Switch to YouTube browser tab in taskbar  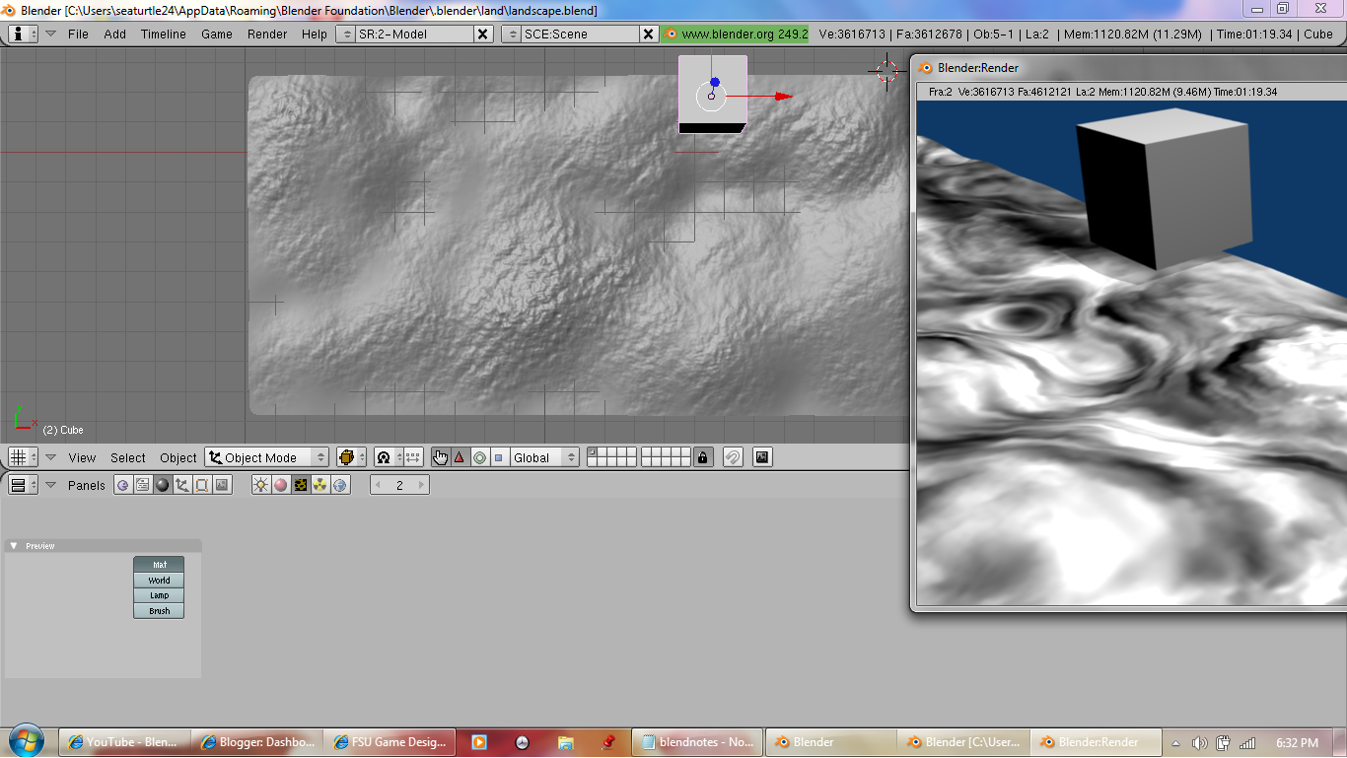(x=123, y=742)
